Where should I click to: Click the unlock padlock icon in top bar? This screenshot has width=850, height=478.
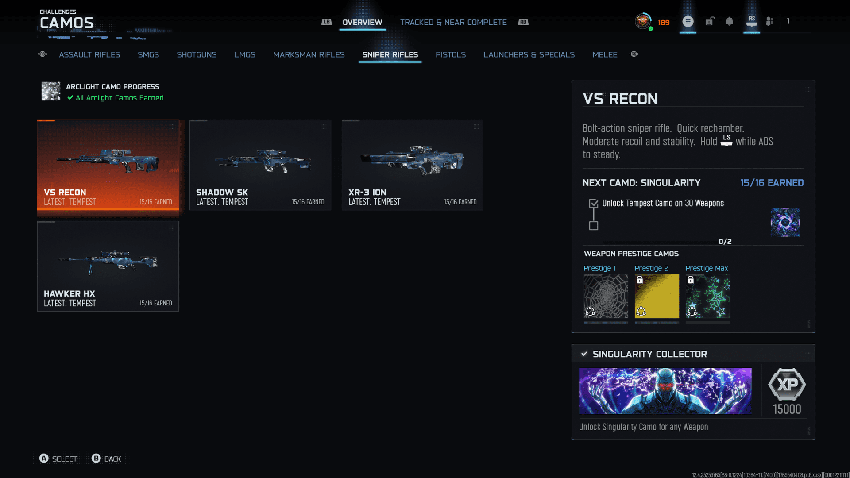click(710, 21)
